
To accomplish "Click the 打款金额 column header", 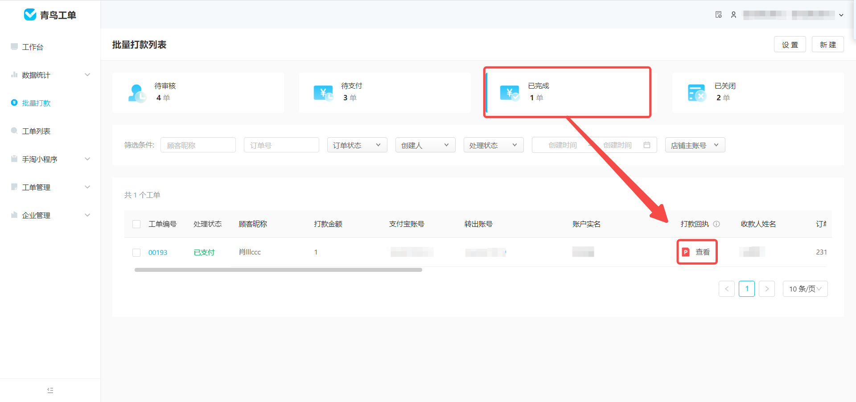I will pos(328,224).
